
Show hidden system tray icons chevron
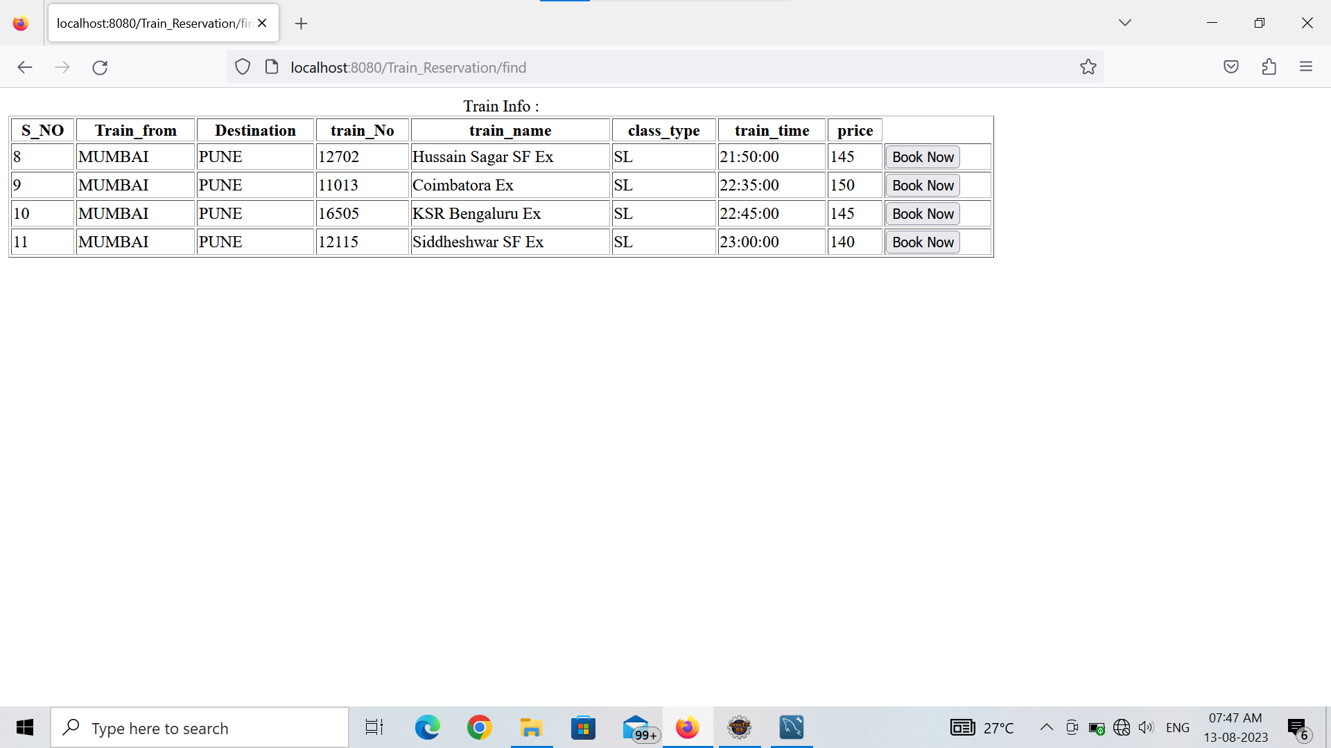pos(1046,727)
